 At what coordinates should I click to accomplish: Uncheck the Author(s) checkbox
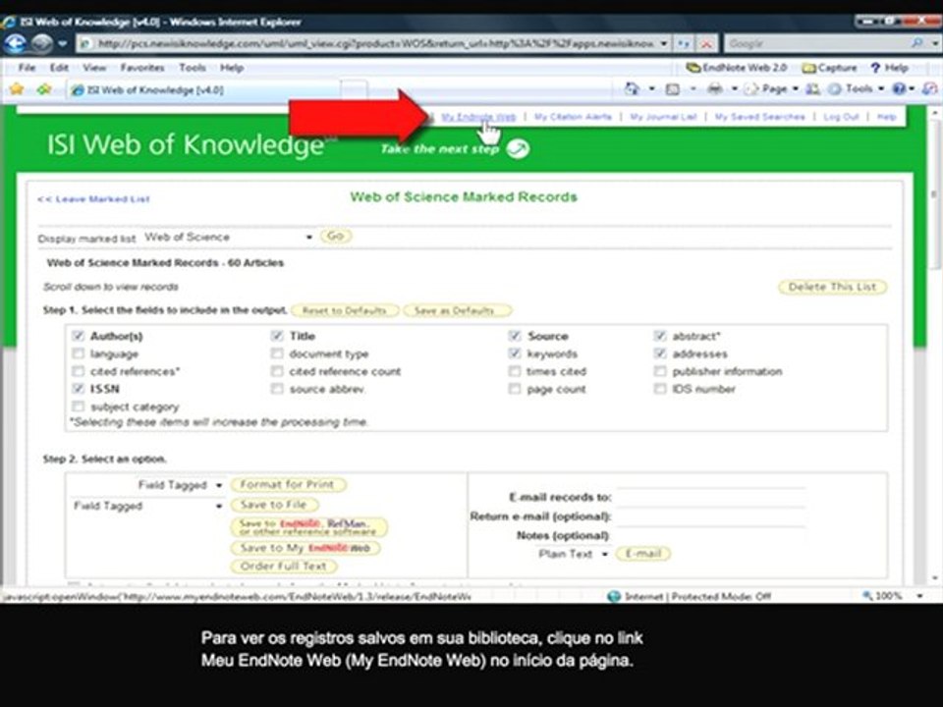[78, 336]
